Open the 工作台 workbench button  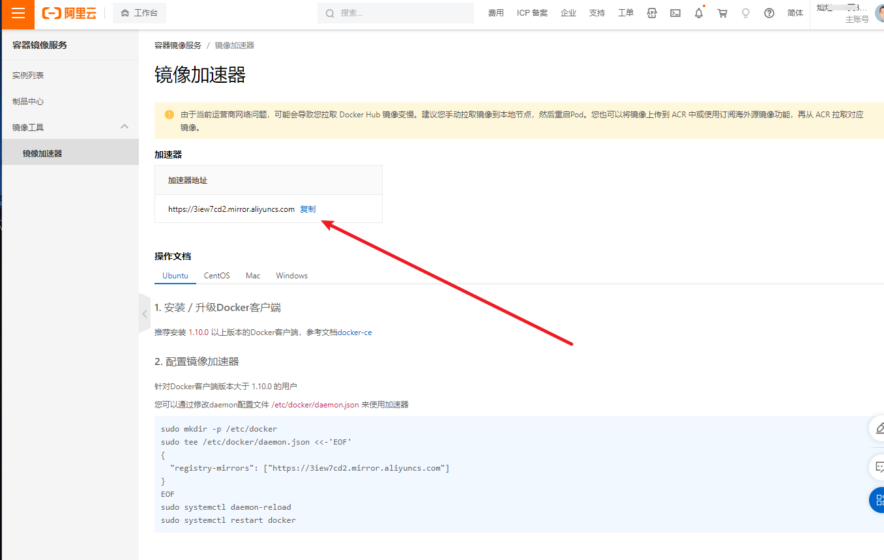pyautogui.click(x=140, y=13)
